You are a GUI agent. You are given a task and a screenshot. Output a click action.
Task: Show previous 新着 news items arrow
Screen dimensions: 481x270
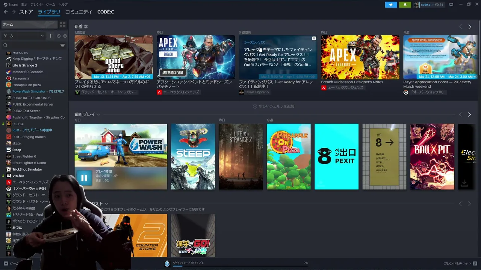pyautogui.click(x=460, y=27)
